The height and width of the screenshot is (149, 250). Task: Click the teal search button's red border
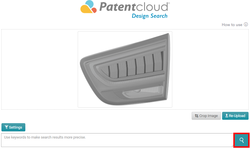point(241,133)
